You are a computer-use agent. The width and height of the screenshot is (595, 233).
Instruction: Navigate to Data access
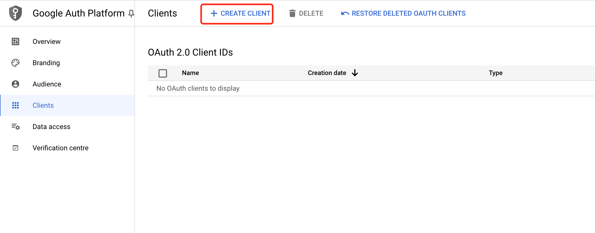[x=68, y=127]
